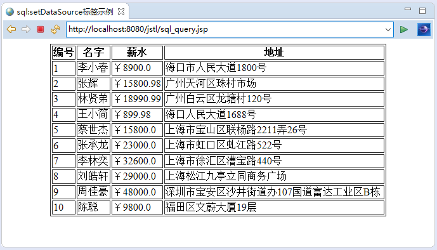Open the external web browser icon
This screenshot has width=437, height=250.
pyautogui.click(x=424, y=29)
